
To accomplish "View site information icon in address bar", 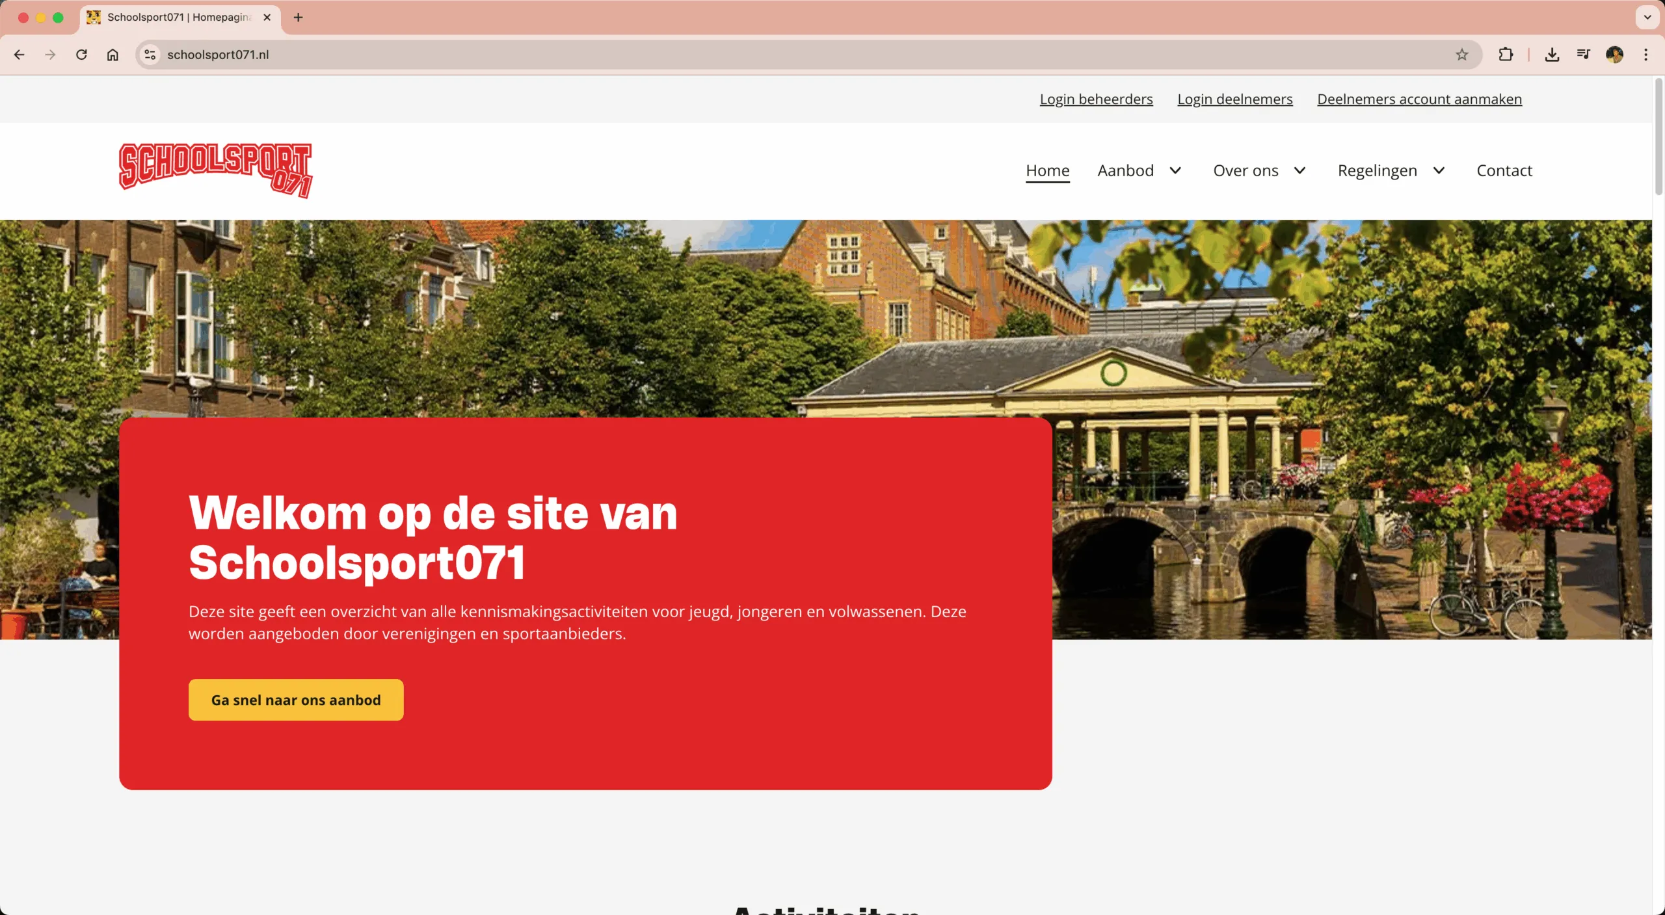I will pyautogui.click(x=150, y=55).
